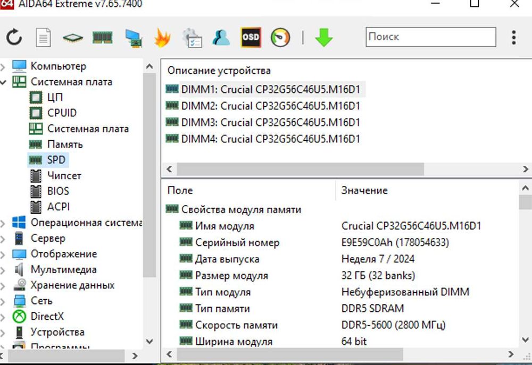Expand the Сервер tree node
532x365 pixels.
click(3, 239)
